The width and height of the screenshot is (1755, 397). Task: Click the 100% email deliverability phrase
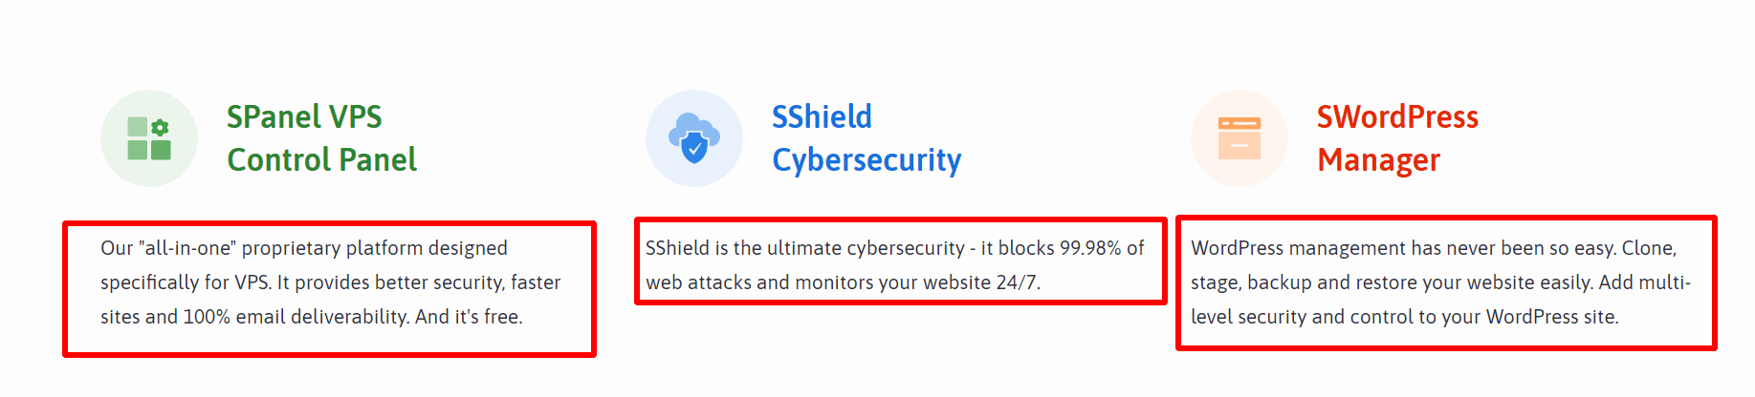[296, 317]
